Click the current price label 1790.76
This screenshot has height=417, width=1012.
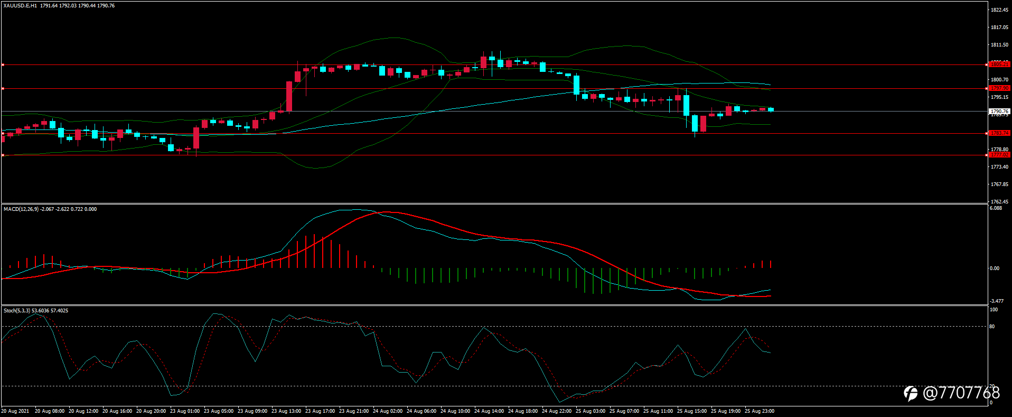pyautogui.click(x=999, y=112)
